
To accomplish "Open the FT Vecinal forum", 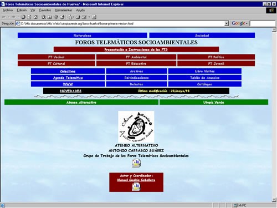I will pyautogui.click(x=57, y=57).
